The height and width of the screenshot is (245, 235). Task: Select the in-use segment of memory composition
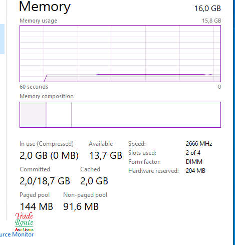(x=33, y=115)
